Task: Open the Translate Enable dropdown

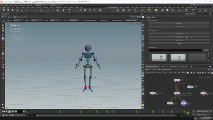Action: tap(18, 20)
